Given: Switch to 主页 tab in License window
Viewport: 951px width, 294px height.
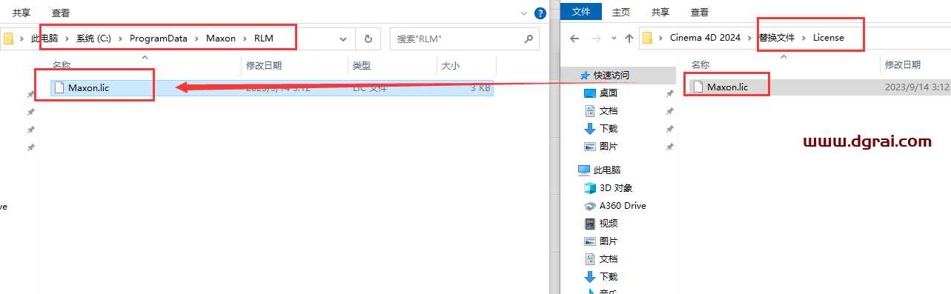Looking at the screenshot, I should [x=621, y=12].
